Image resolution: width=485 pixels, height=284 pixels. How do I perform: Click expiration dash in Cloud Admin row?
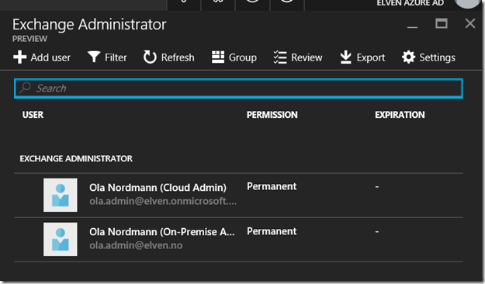376,187
